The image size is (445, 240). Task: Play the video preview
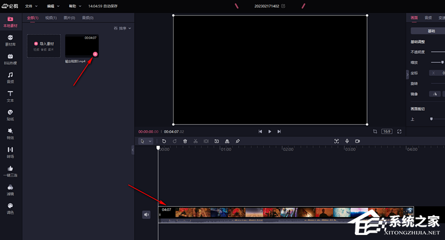[270, 131]
